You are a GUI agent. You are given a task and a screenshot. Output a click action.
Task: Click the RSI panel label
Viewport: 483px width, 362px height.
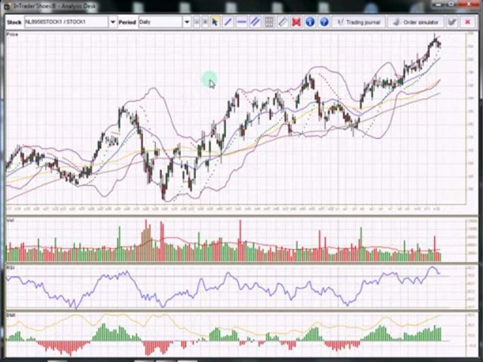[x=11, y=268]
